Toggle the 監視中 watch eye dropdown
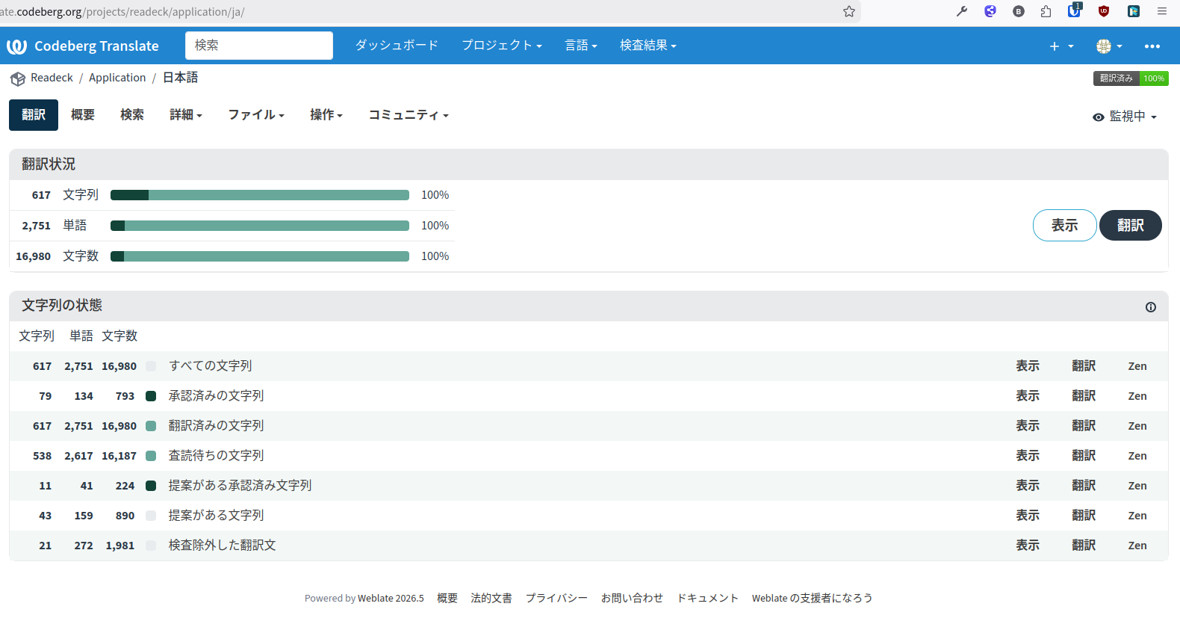The height and width of the screenshot is (627, 1180). click(x=1125, y=117)
